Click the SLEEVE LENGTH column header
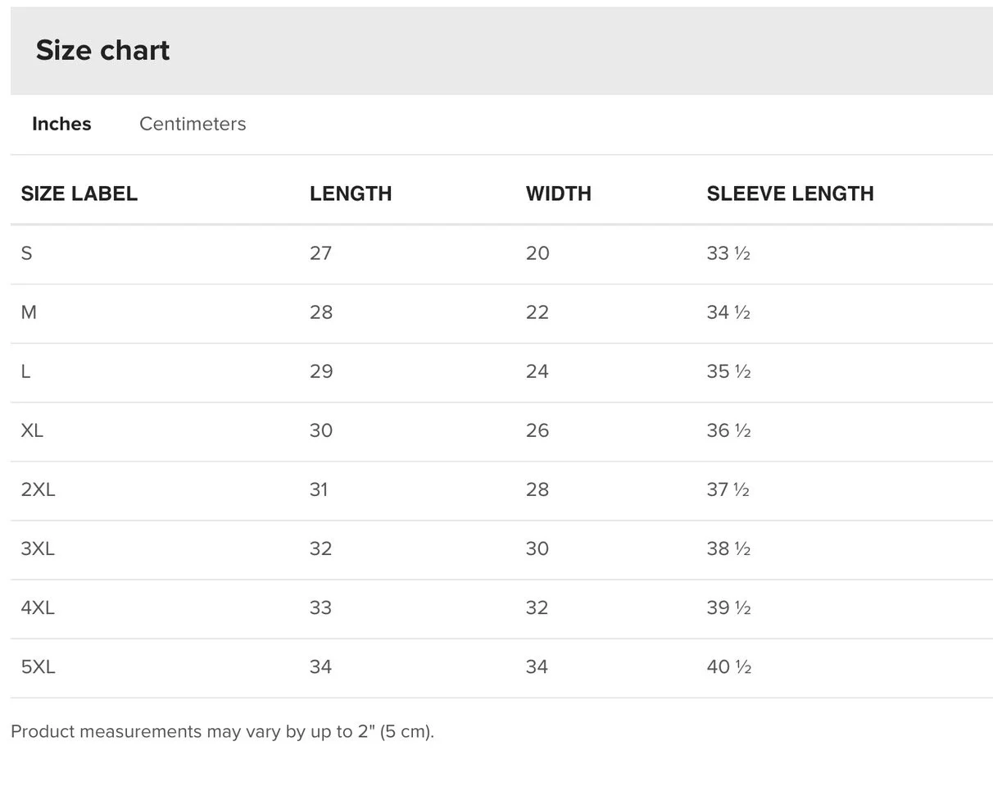This screenshot has height=787, width=993. click(791, 193)
